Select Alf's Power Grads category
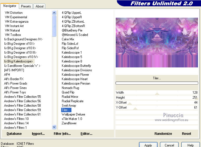The height and width of the screenshot is (147, 201). pyautogui.click(x=16, y=83)
